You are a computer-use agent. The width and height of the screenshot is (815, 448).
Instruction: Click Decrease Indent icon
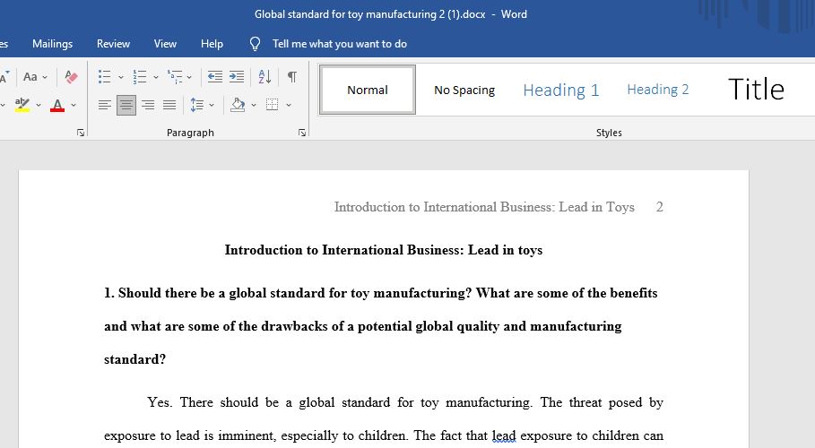pos(214,77)
